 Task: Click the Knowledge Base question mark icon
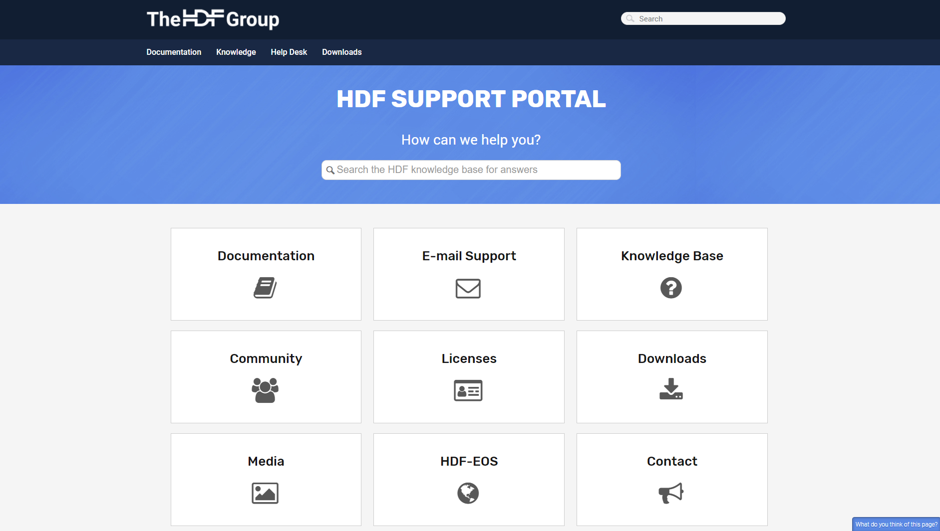click(671, 288)
